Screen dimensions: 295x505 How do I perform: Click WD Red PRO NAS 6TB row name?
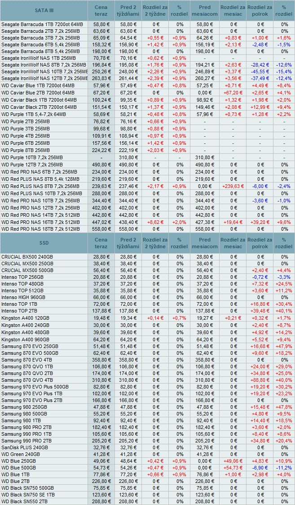coord(39,172)
